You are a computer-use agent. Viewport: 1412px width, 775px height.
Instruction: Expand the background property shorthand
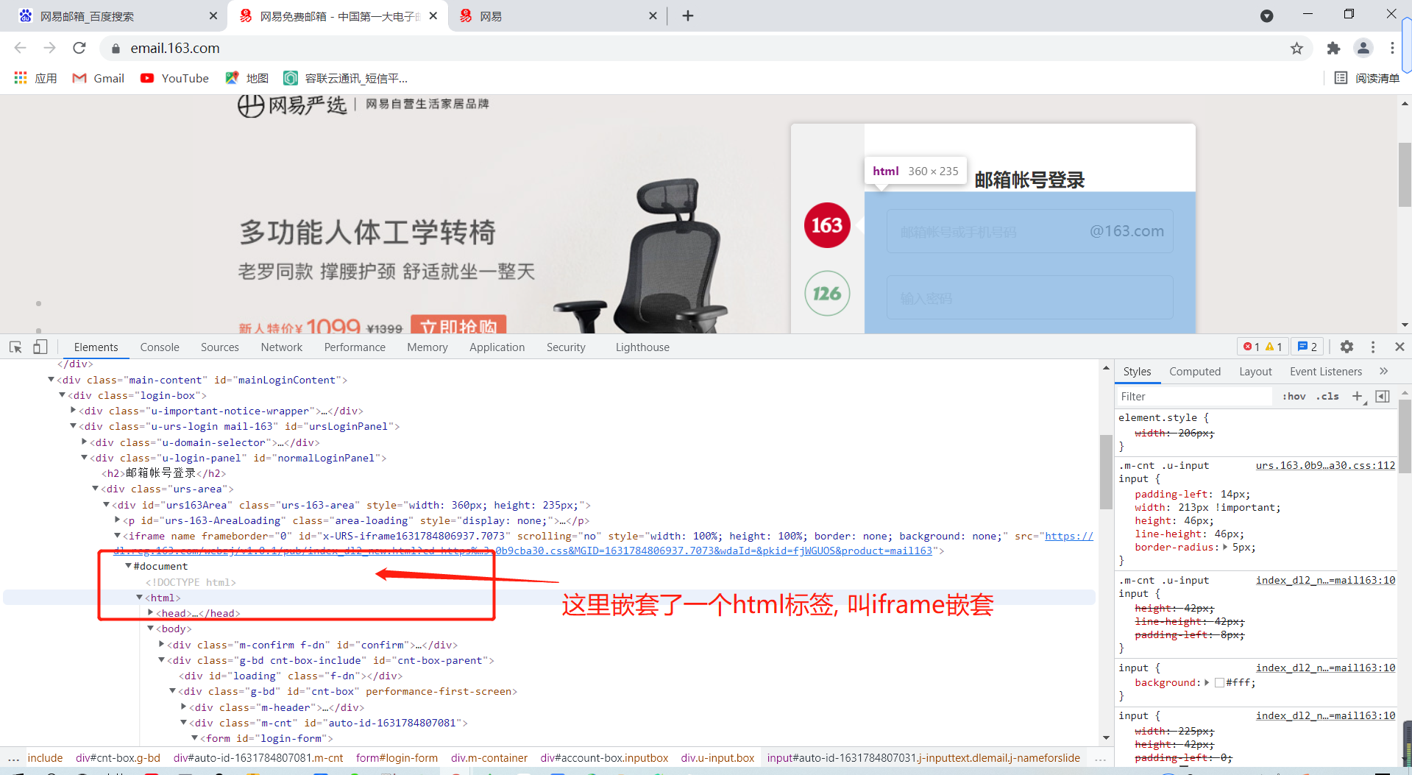click(x=1207, y=682)
